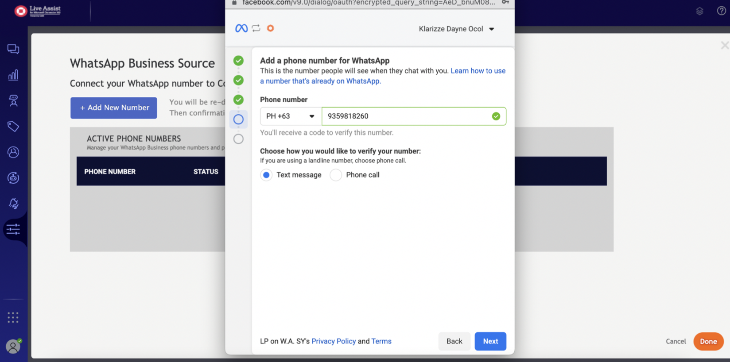The width and height of the screenshot is (730, 362).
Task: Click the lock icon in address bar
Action: pyautogui.click(x=234, y=3)
